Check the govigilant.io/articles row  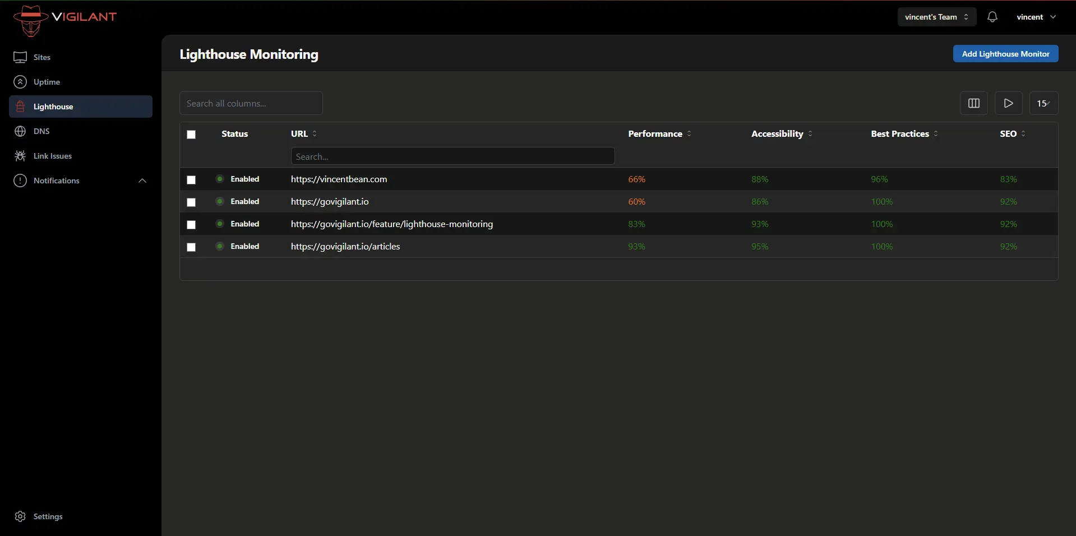191,247
